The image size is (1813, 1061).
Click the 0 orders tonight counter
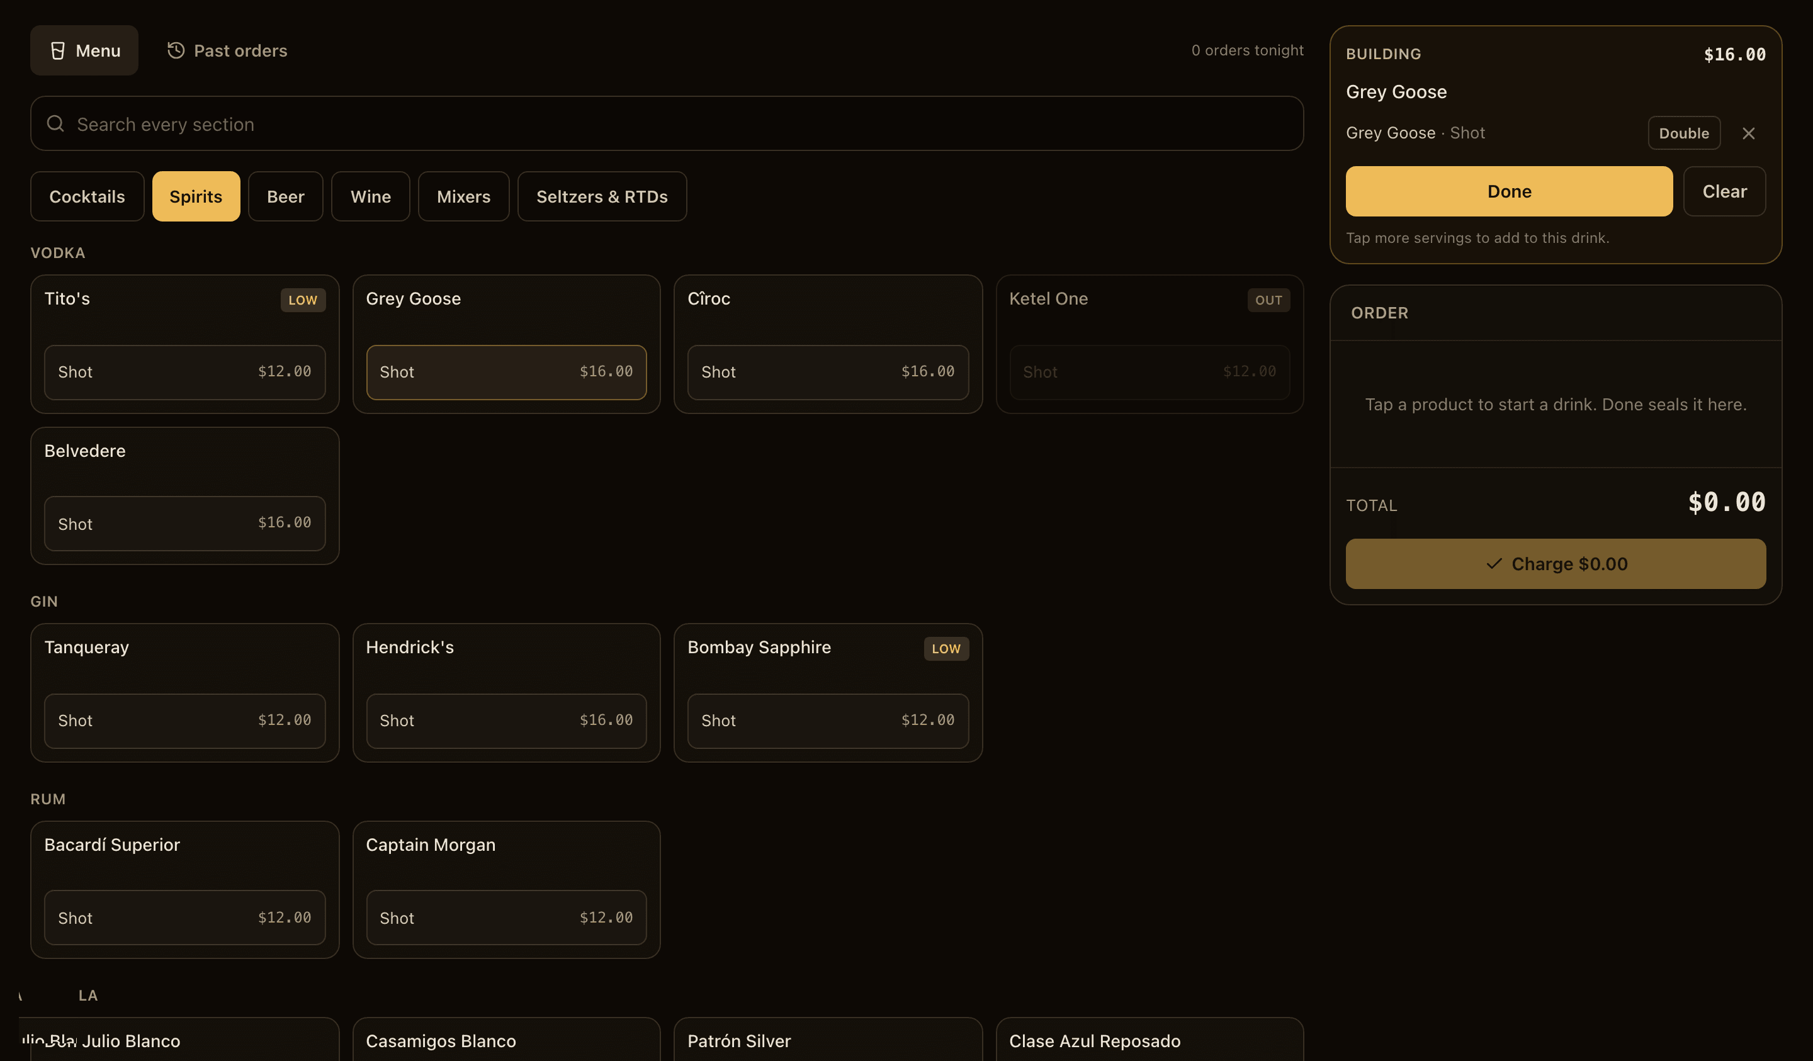[1248, 50]
